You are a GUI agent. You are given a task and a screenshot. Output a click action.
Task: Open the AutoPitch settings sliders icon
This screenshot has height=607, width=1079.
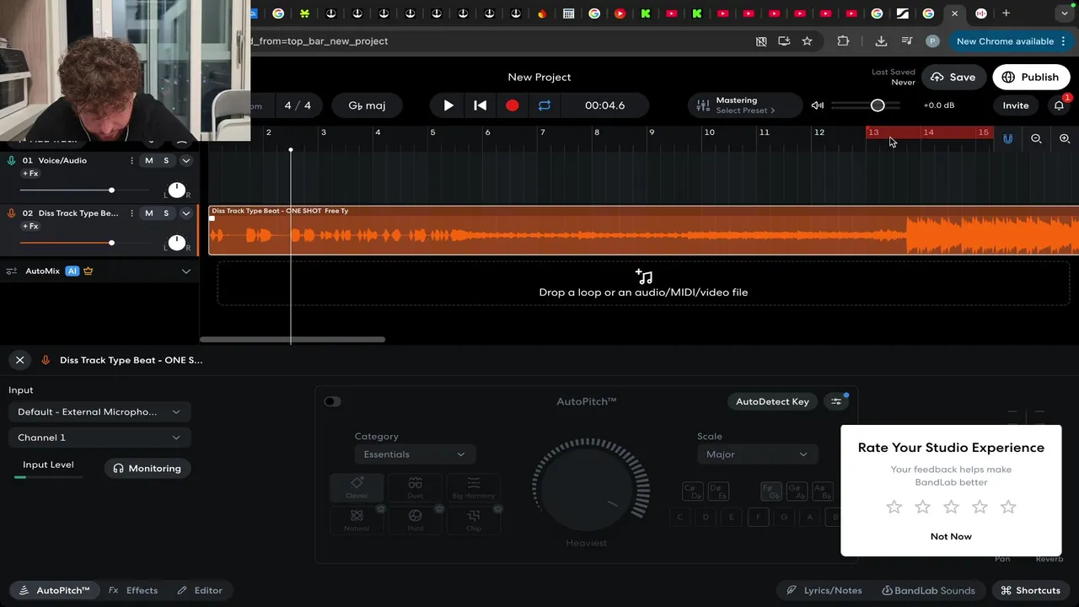[x=836, y=401]
